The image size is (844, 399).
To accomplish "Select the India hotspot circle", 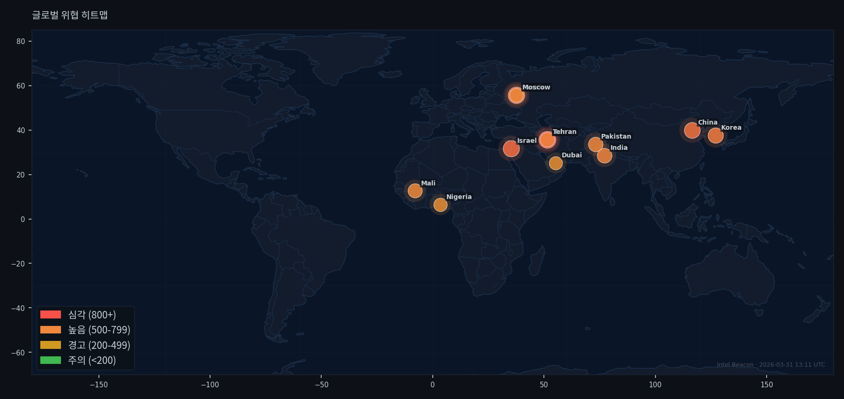I will tap(604, 155).
